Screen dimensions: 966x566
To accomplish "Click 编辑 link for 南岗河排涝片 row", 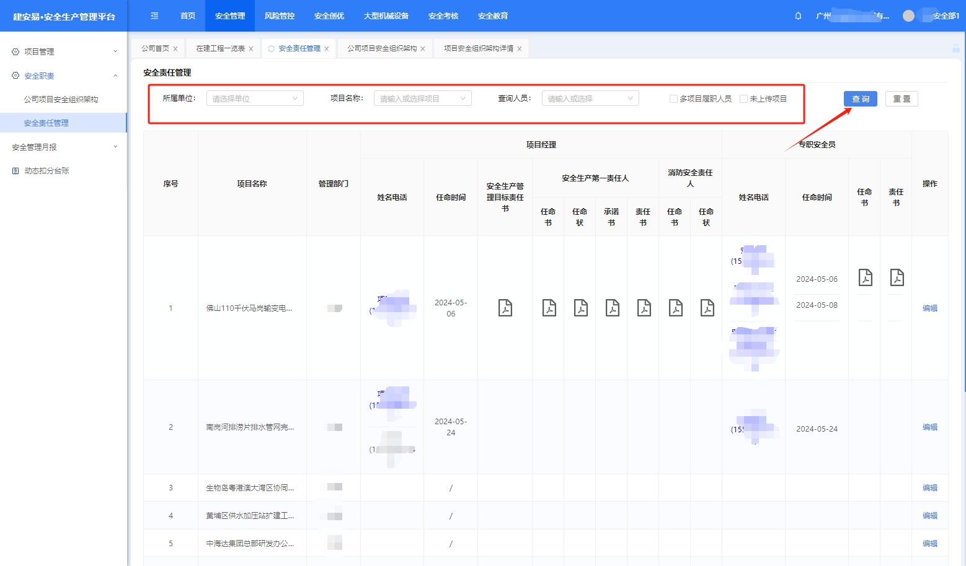I will click(929, 427).
